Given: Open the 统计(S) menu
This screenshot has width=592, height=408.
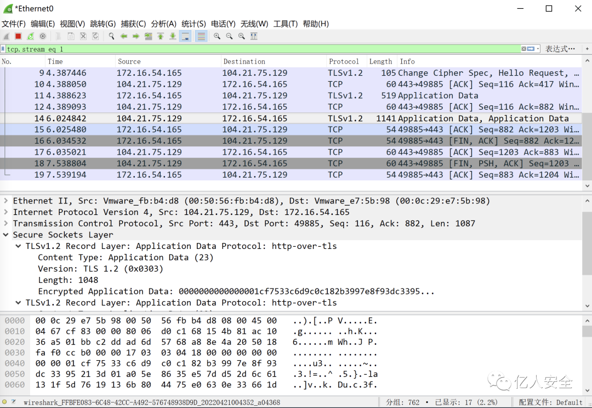Looking at the screenshot, I should [x=193, y=24].
